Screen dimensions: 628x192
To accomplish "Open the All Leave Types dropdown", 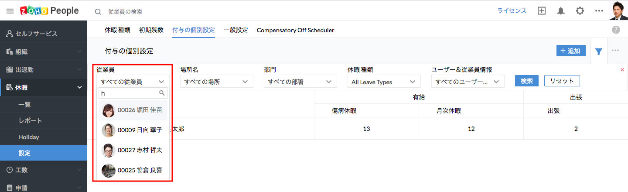I will pos(384,82).
